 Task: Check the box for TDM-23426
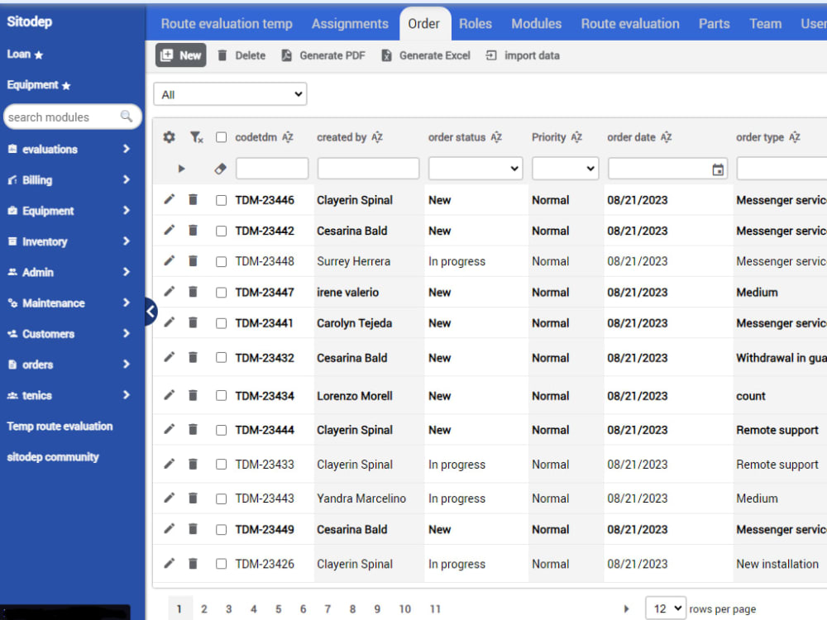coord(221,564)
